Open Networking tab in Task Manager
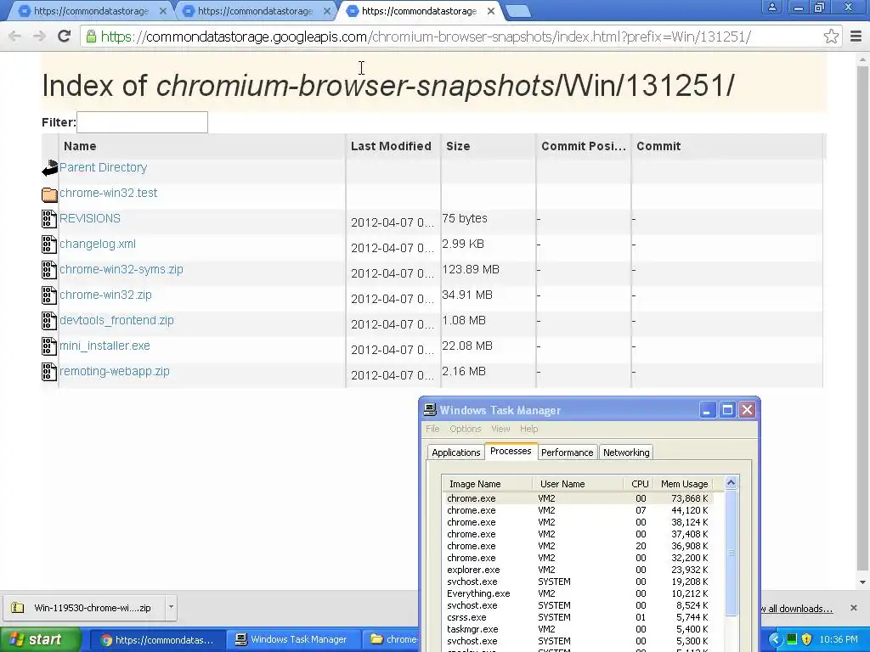The image size is (870, 652). click(x=626, y=452)
